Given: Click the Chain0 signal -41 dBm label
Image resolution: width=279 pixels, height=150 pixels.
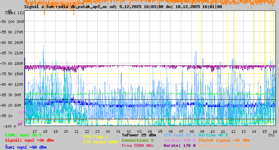Looking at the screenshot, I should (224, 140).
